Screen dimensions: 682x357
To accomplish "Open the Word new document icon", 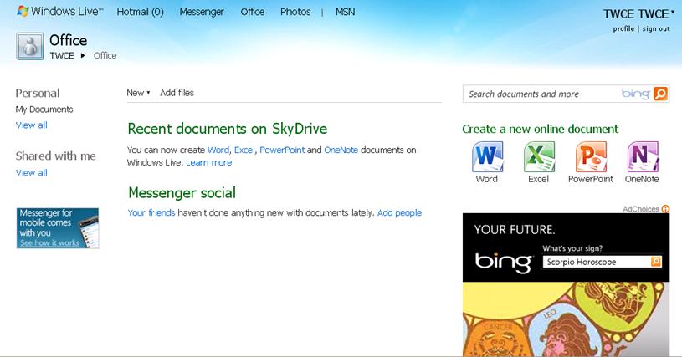I will pyautogui.click(x=487, y=157).
